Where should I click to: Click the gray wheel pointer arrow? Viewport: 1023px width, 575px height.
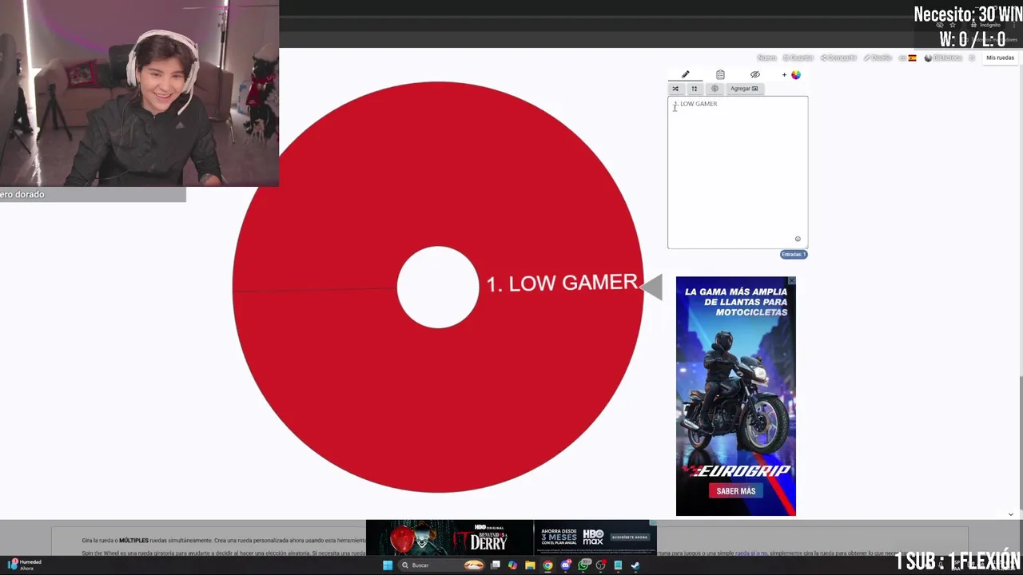click(651, 287)
